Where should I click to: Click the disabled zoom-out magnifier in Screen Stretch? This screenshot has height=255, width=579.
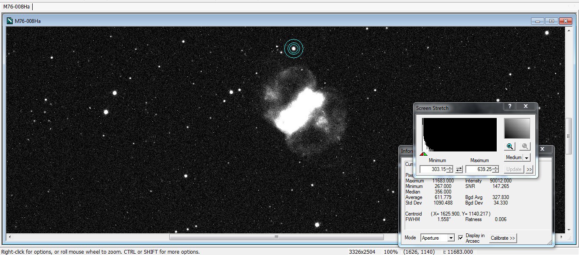(525, 146)
